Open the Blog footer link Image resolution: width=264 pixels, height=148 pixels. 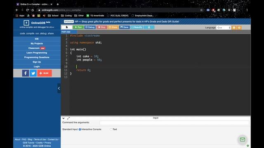30,139
